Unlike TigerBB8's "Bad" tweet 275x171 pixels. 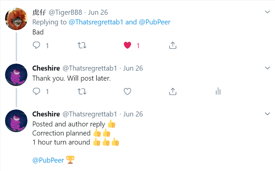(x=127, y=45)
